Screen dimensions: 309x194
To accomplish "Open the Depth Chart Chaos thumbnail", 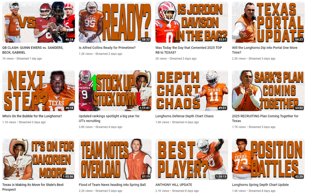I will pyautogui.click(x=192, y=91).
